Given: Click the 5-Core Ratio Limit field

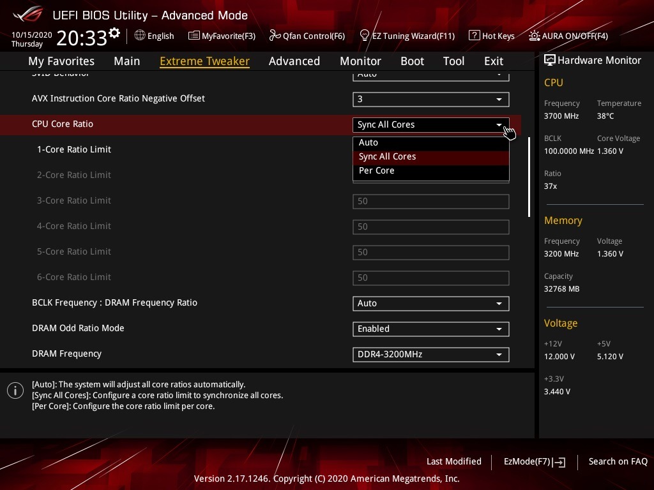Looking at the screenshot, I should 431,252.
